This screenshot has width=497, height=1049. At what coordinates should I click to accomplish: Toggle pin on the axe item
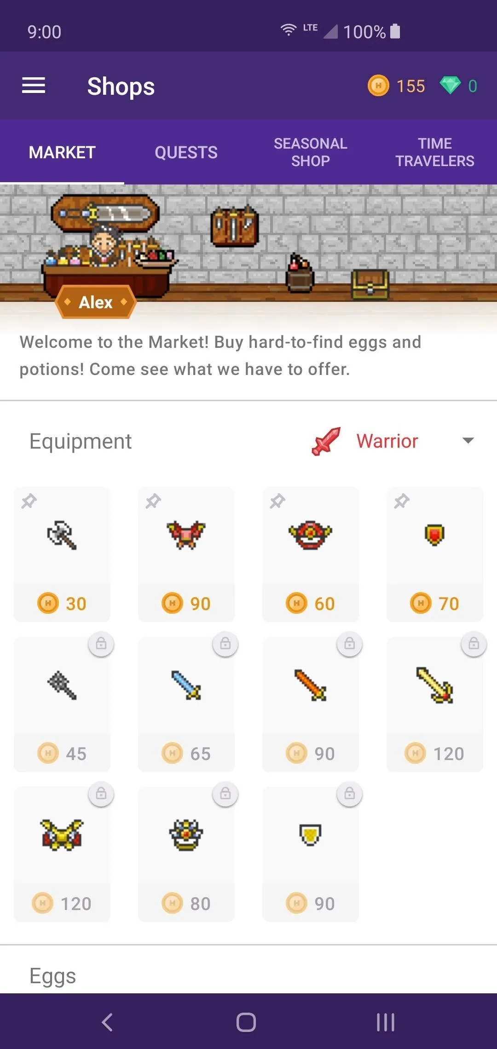29,501
